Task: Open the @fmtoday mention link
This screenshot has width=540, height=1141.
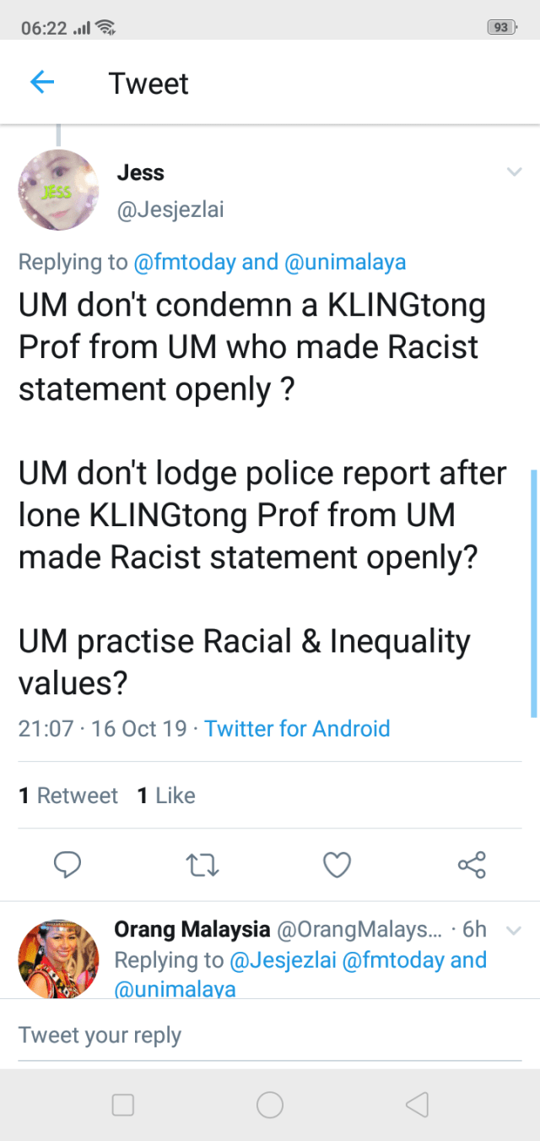Action: click(x=185, y=262)
